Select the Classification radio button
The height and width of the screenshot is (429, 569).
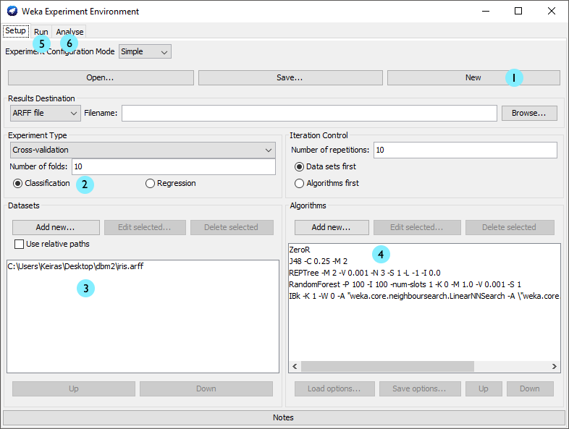18,184
